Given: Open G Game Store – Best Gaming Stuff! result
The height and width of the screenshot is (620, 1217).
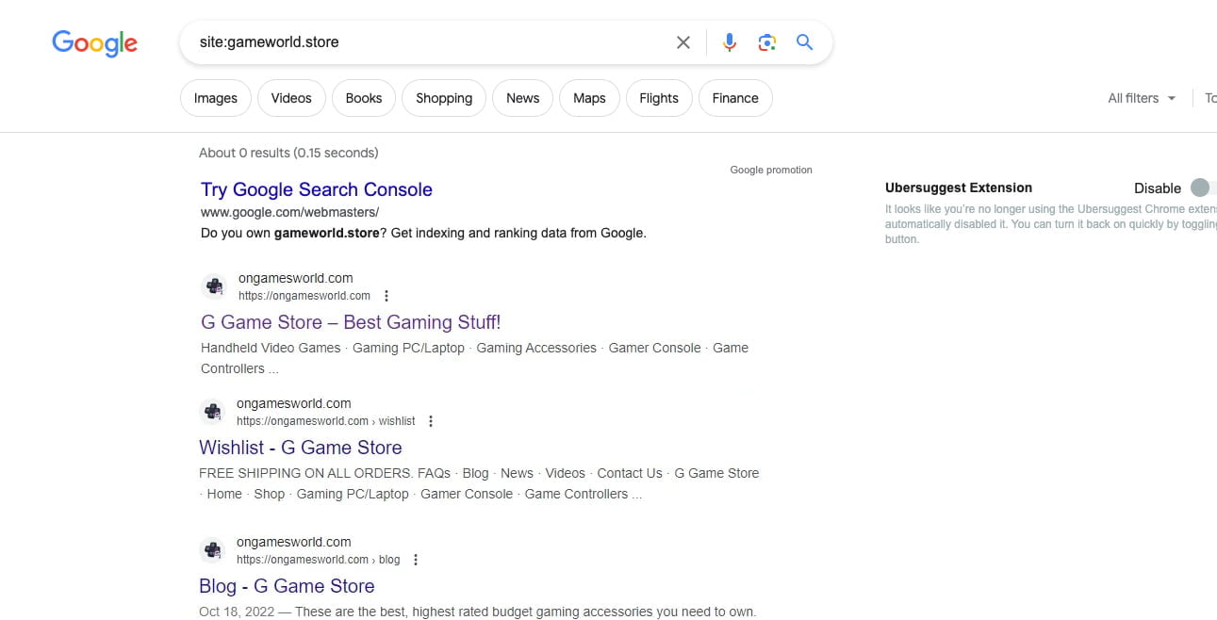Looking at the screenshot, I should 351,322.
